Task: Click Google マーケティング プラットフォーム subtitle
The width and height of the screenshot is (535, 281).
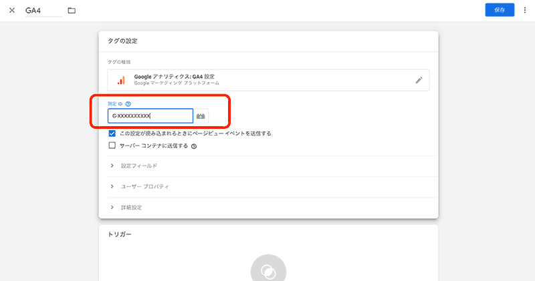Action: [x=177, y=83]
